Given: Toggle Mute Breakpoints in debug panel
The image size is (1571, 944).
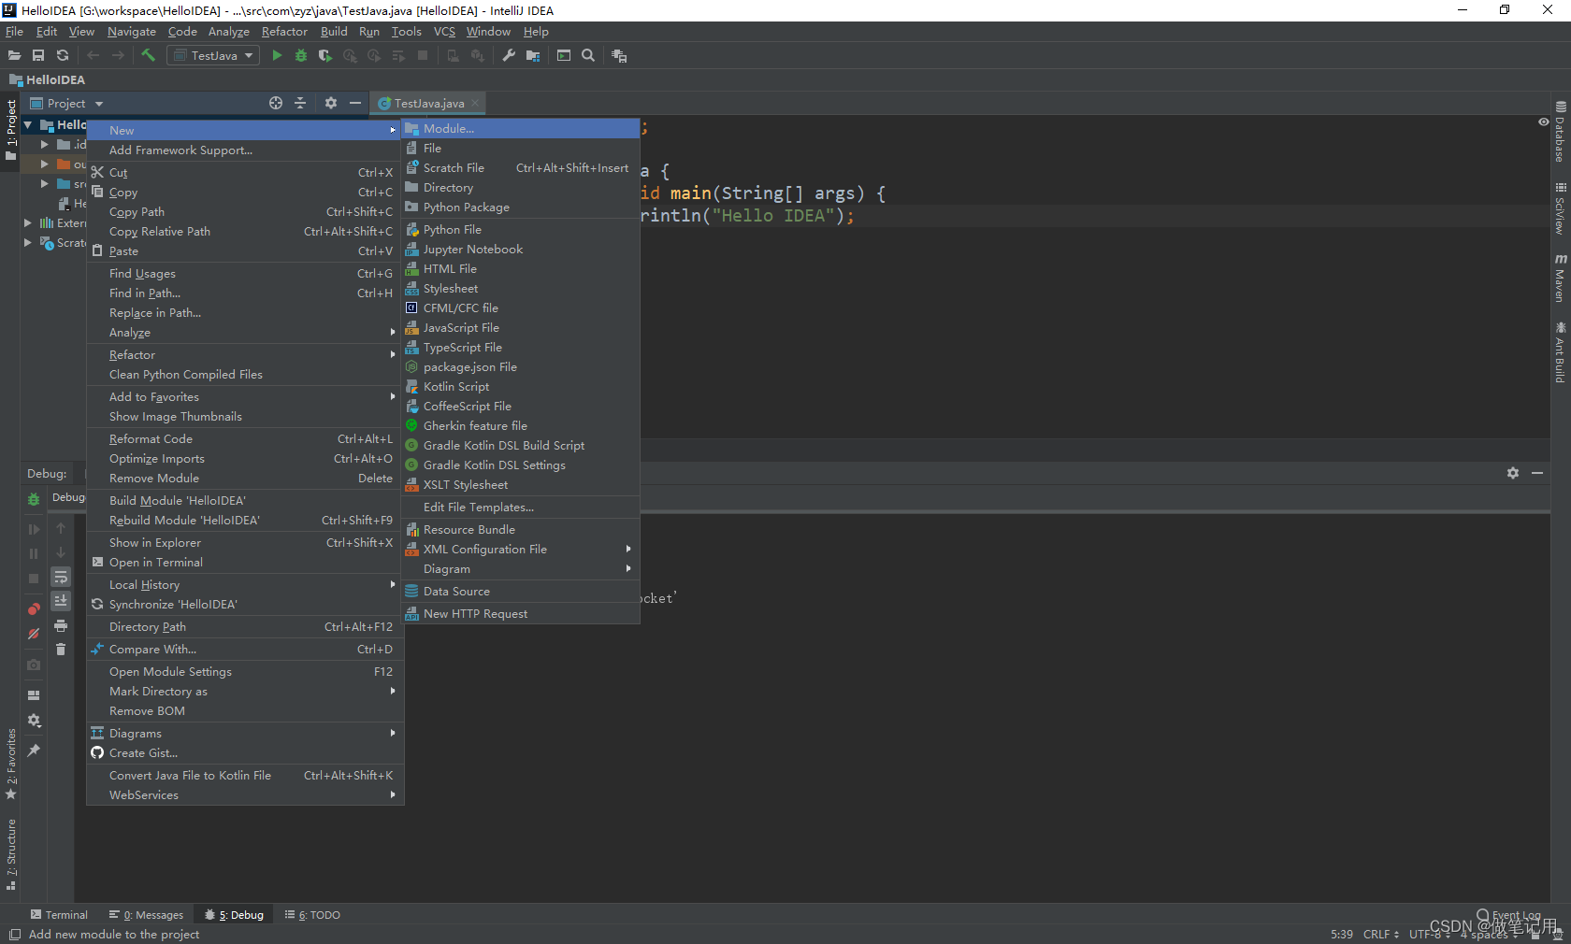Looking at the screenshot, I should (34, 634).
